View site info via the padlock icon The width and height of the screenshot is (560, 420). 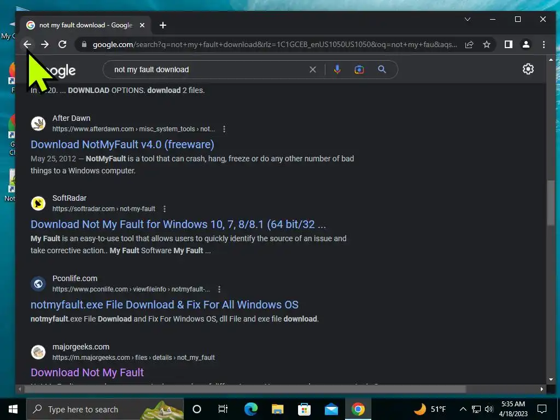pos(84,44)
